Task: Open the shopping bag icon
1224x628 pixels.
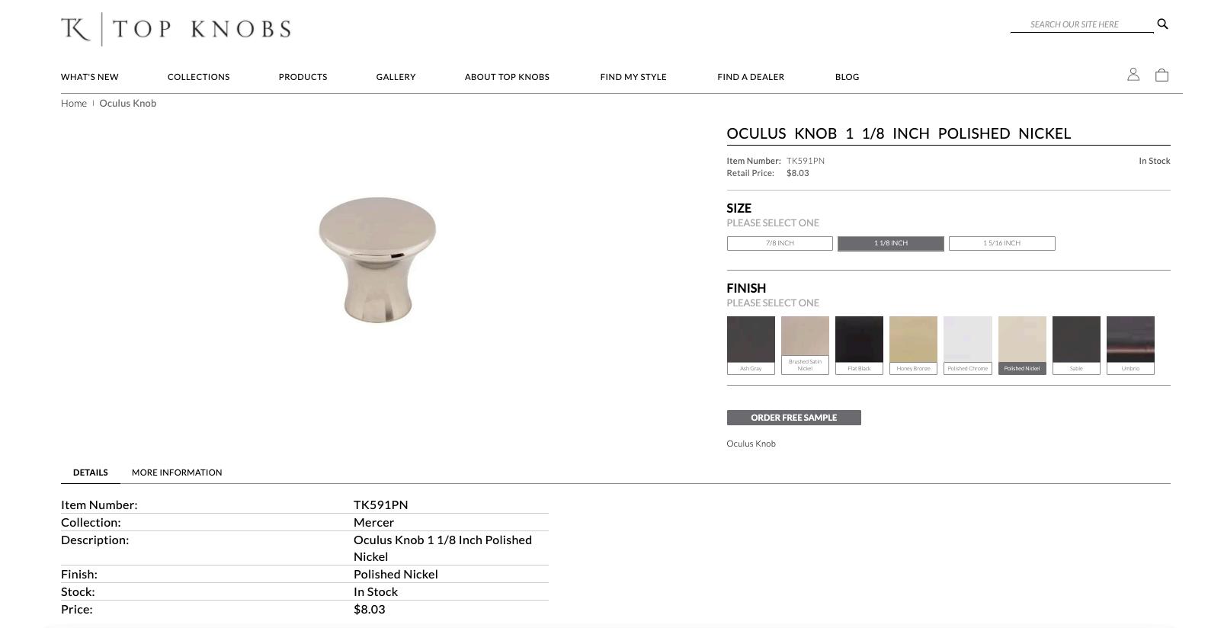Action: pyautogui.click(x=1162, y=75)
